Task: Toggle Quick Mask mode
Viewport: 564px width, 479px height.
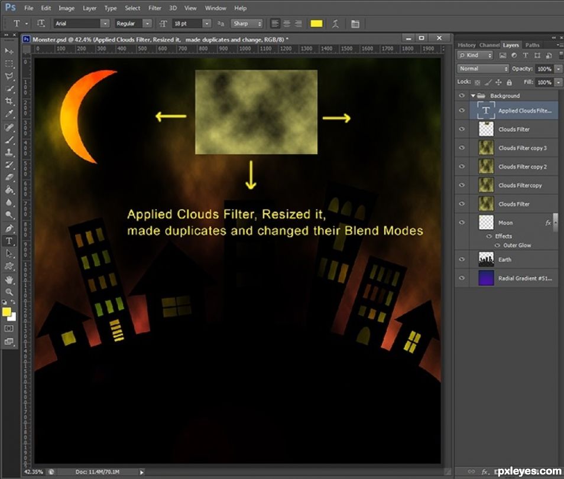Action: coord(9,328)
